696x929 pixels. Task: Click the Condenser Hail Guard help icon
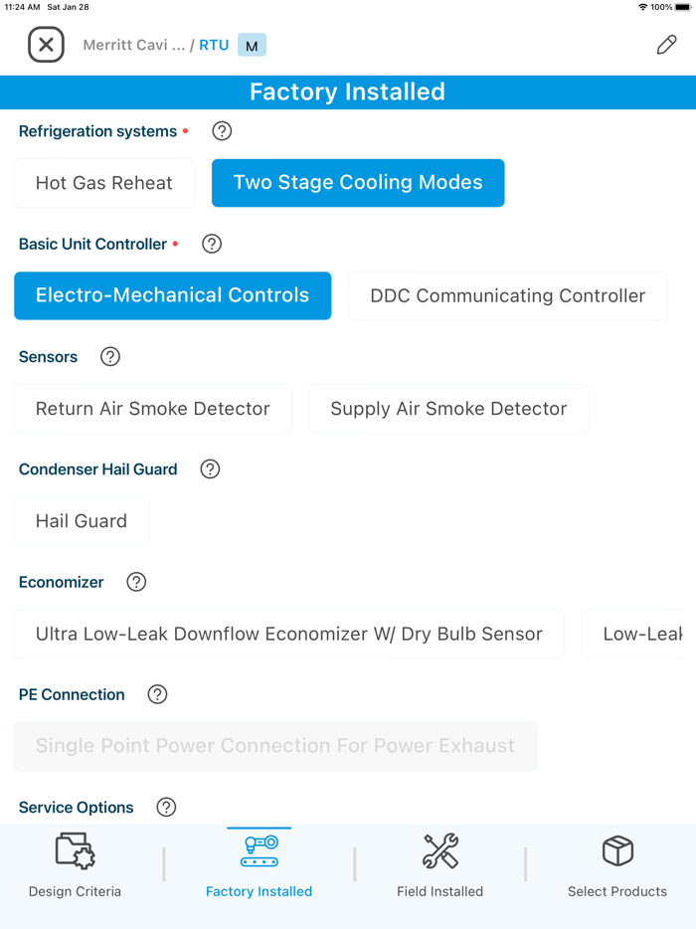click(209, 468)
